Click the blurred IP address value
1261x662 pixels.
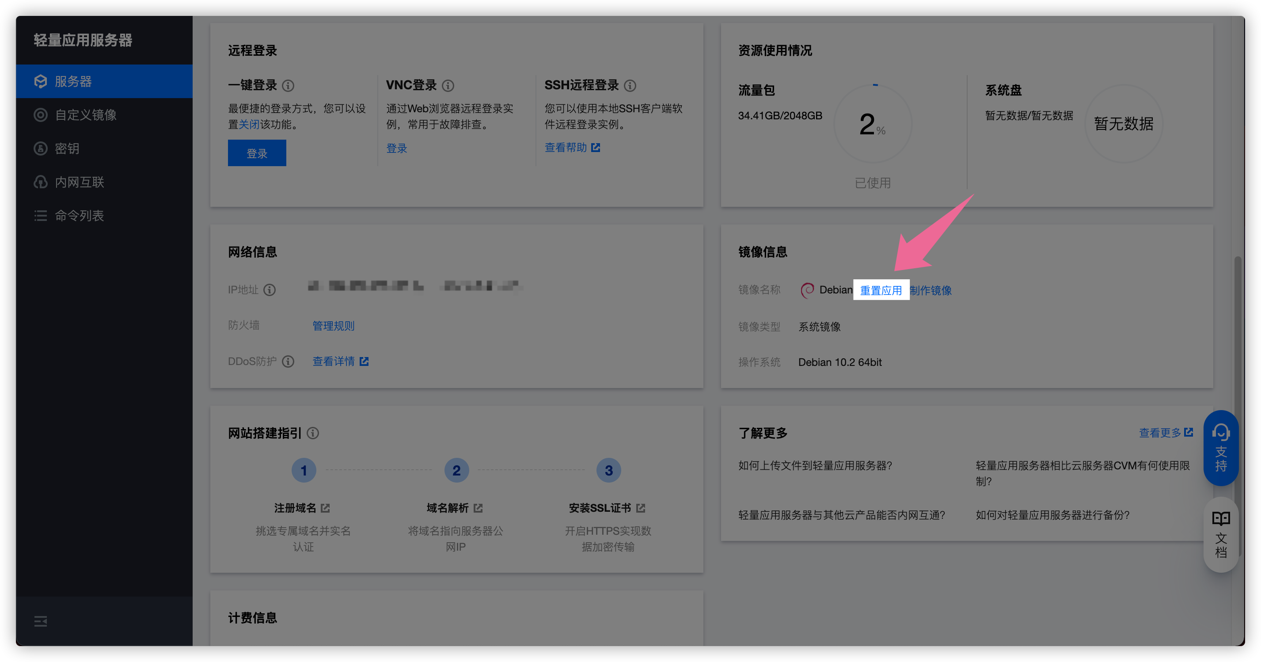(x=414, y=286)
